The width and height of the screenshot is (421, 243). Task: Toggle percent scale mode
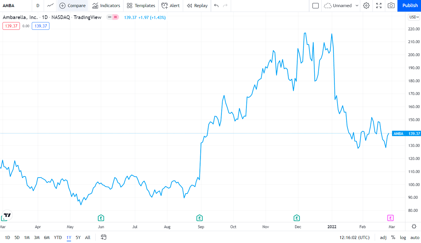tap(393, 237)
